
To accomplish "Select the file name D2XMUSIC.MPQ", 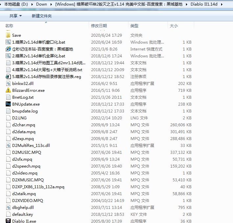I will (x=28, y=180).
